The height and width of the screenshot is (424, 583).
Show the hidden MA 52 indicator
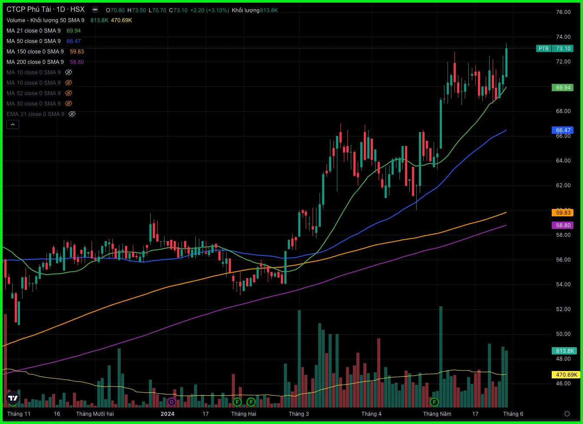[68, 93]
